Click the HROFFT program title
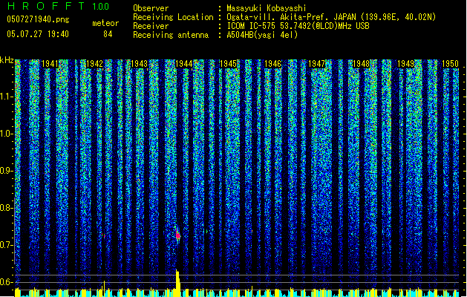Screen dimensions: 467x297 (46, 6)
